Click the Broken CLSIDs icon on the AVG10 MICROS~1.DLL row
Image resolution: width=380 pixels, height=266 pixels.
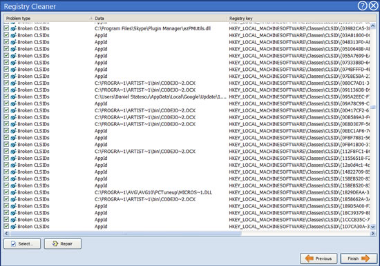click(x=13, y=192)
